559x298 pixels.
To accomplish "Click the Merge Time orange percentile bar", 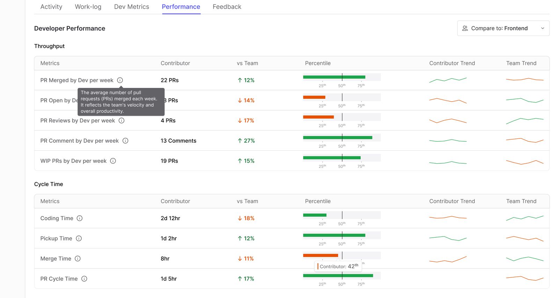I will (320, 255).
